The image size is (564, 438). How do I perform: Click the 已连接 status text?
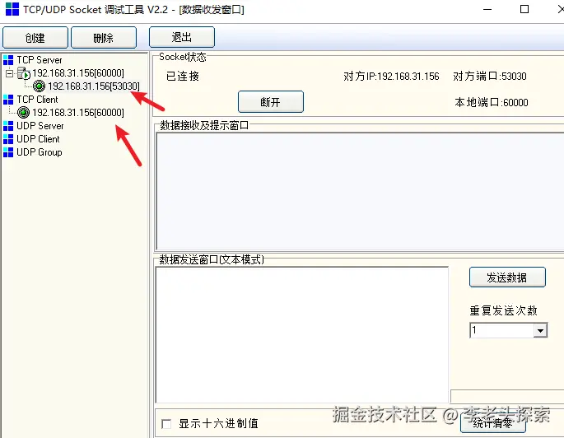pos(183,77)
